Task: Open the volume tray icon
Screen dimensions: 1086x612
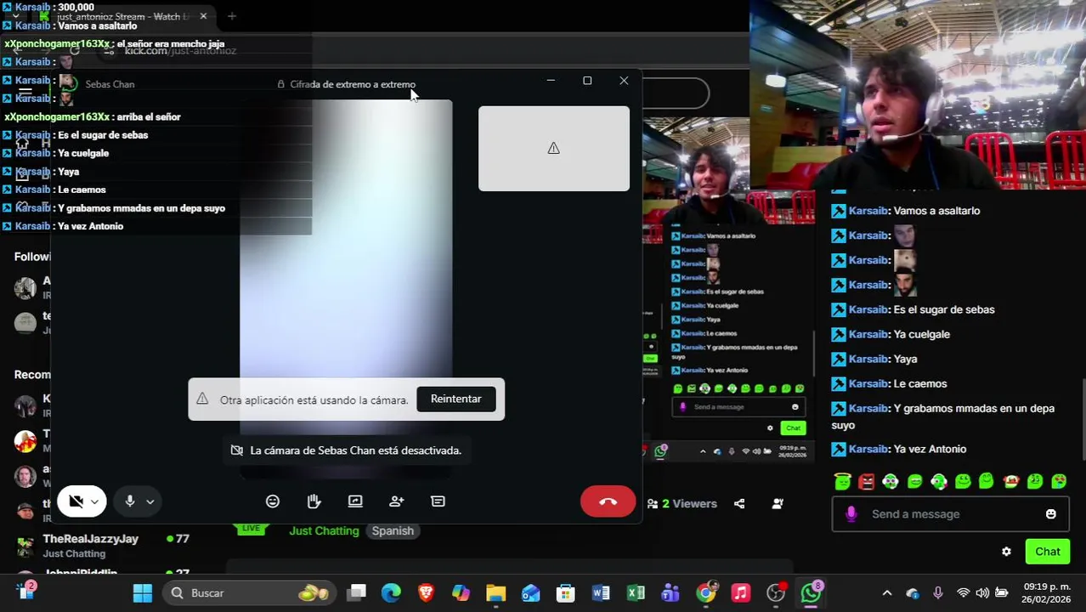Action: [982, 593]
